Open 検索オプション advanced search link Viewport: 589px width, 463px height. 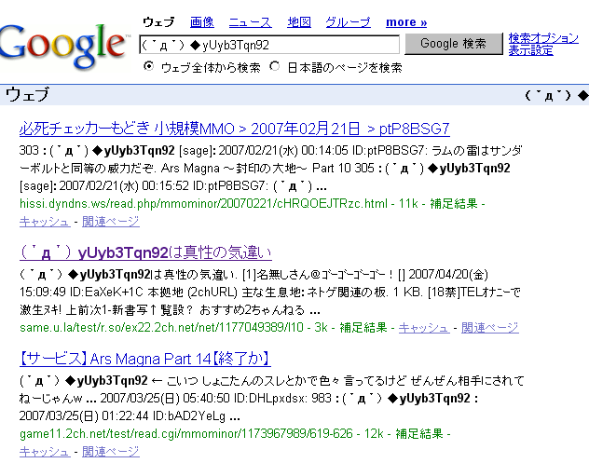543,38
